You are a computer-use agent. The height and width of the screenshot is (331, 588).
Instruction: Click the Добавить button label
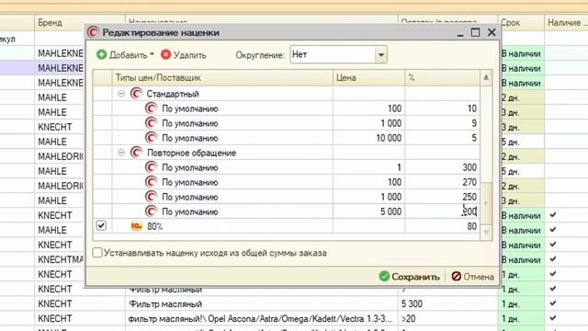129,55
